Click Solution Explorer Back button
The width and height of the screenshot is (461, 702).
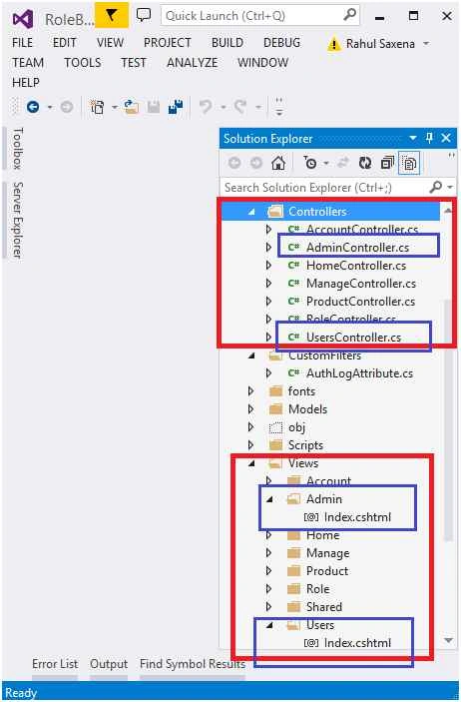pyautogui.click(x=234, y=163)
